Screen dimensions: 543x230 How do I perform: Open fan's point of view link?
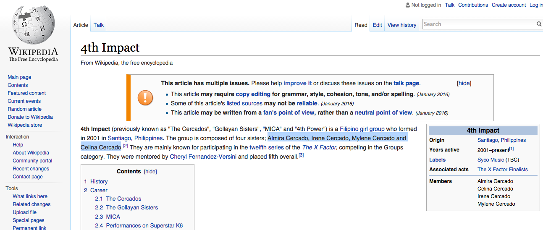click(x=289, y=112)
